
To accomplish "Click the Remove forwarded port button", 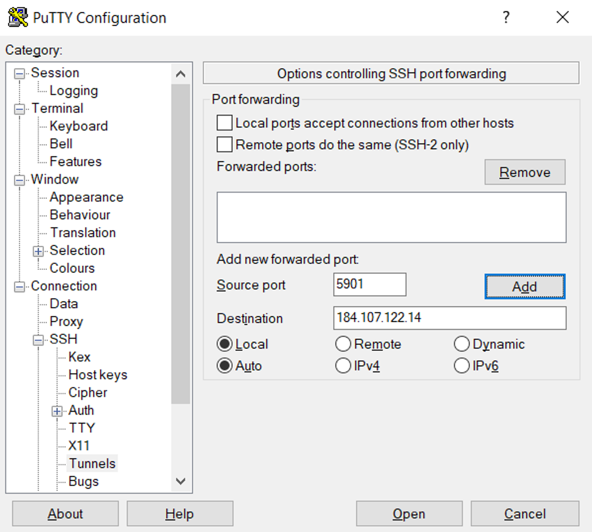I will (525, 172).
